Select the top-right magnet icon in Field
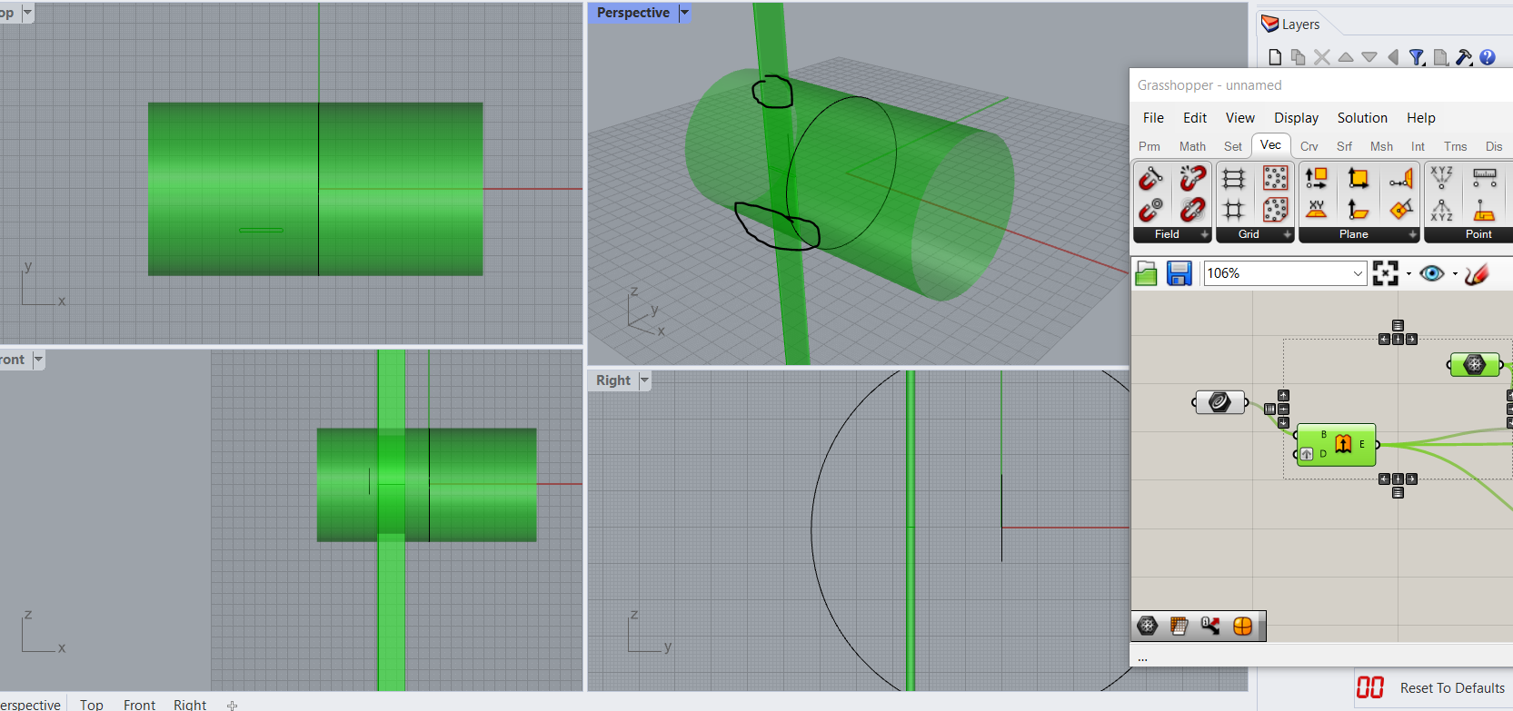The width and height of the screenshot is (1513, 711). pyautogui.click(x=1192, y=178)
